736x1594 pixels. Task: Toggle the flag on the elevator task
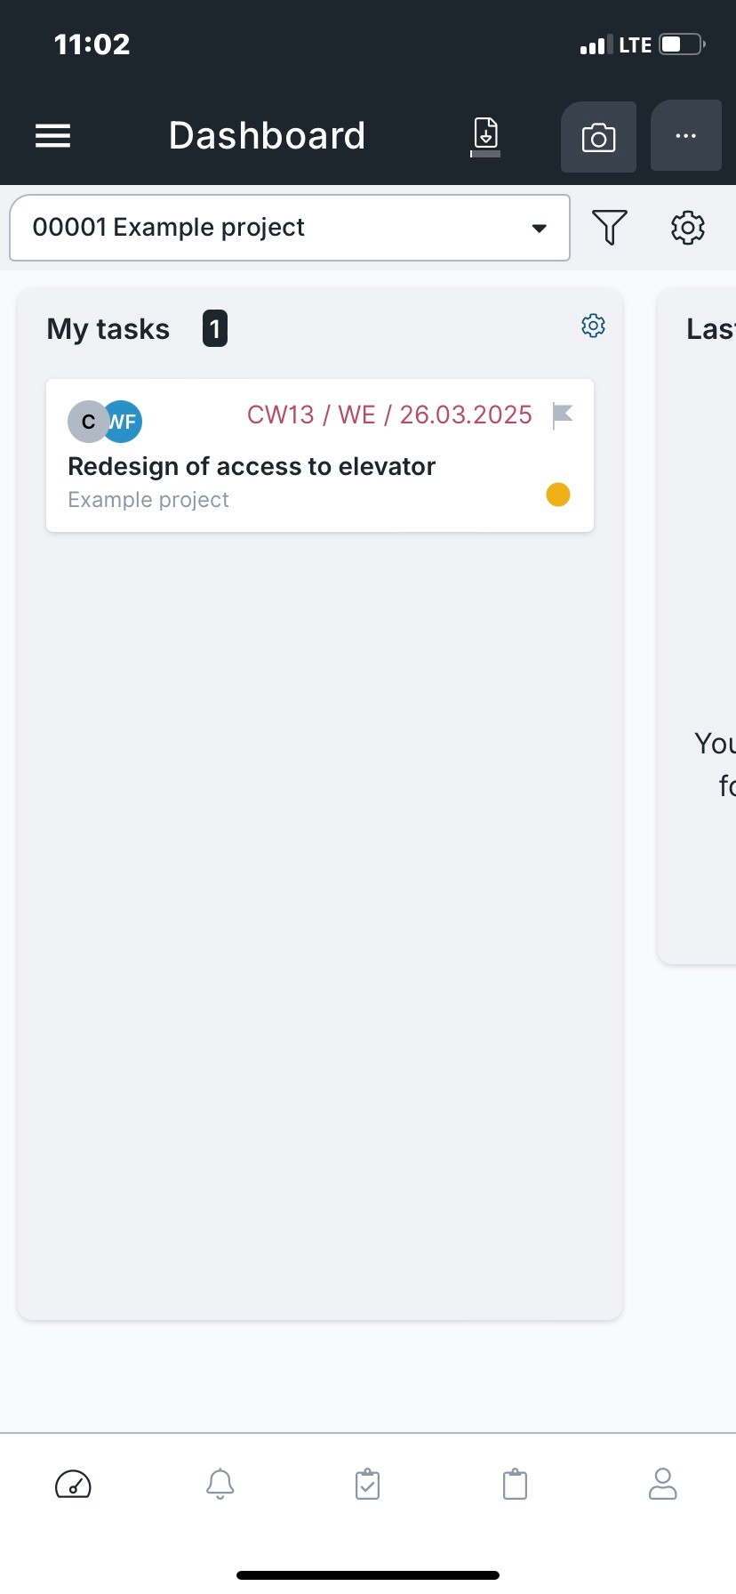coord(563,415)
